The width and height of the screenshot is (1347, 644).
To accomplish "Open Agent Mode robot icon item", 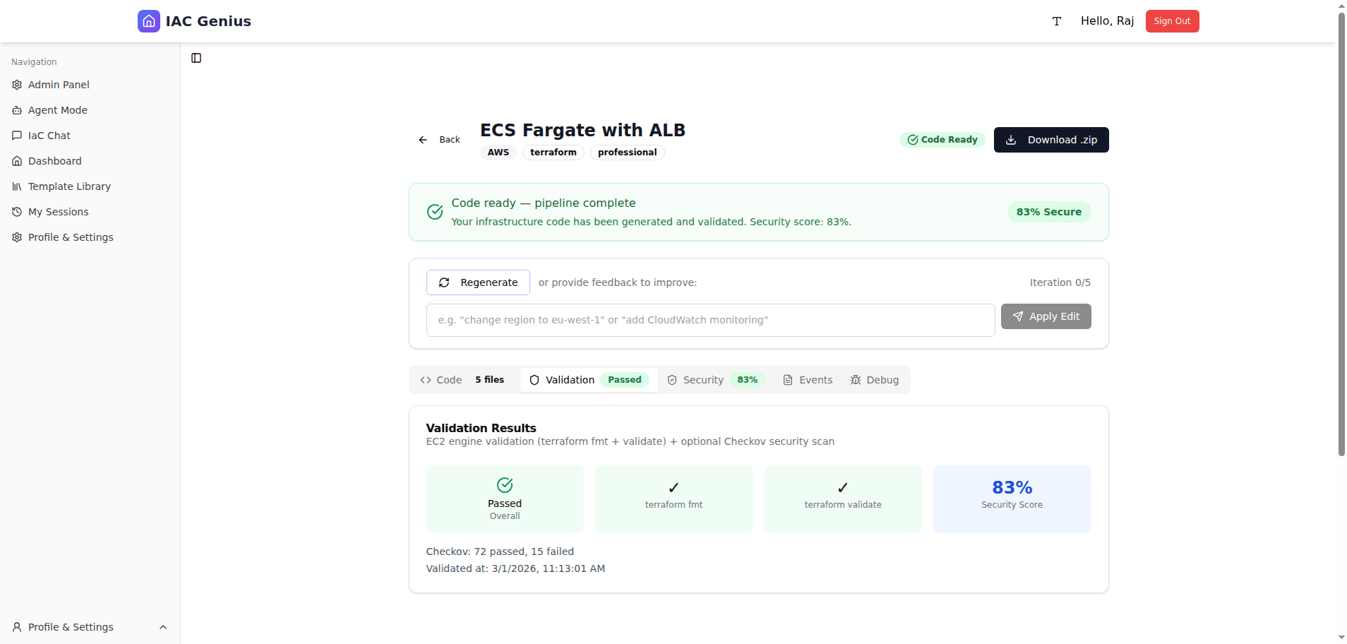I will (x=57, y=110).
